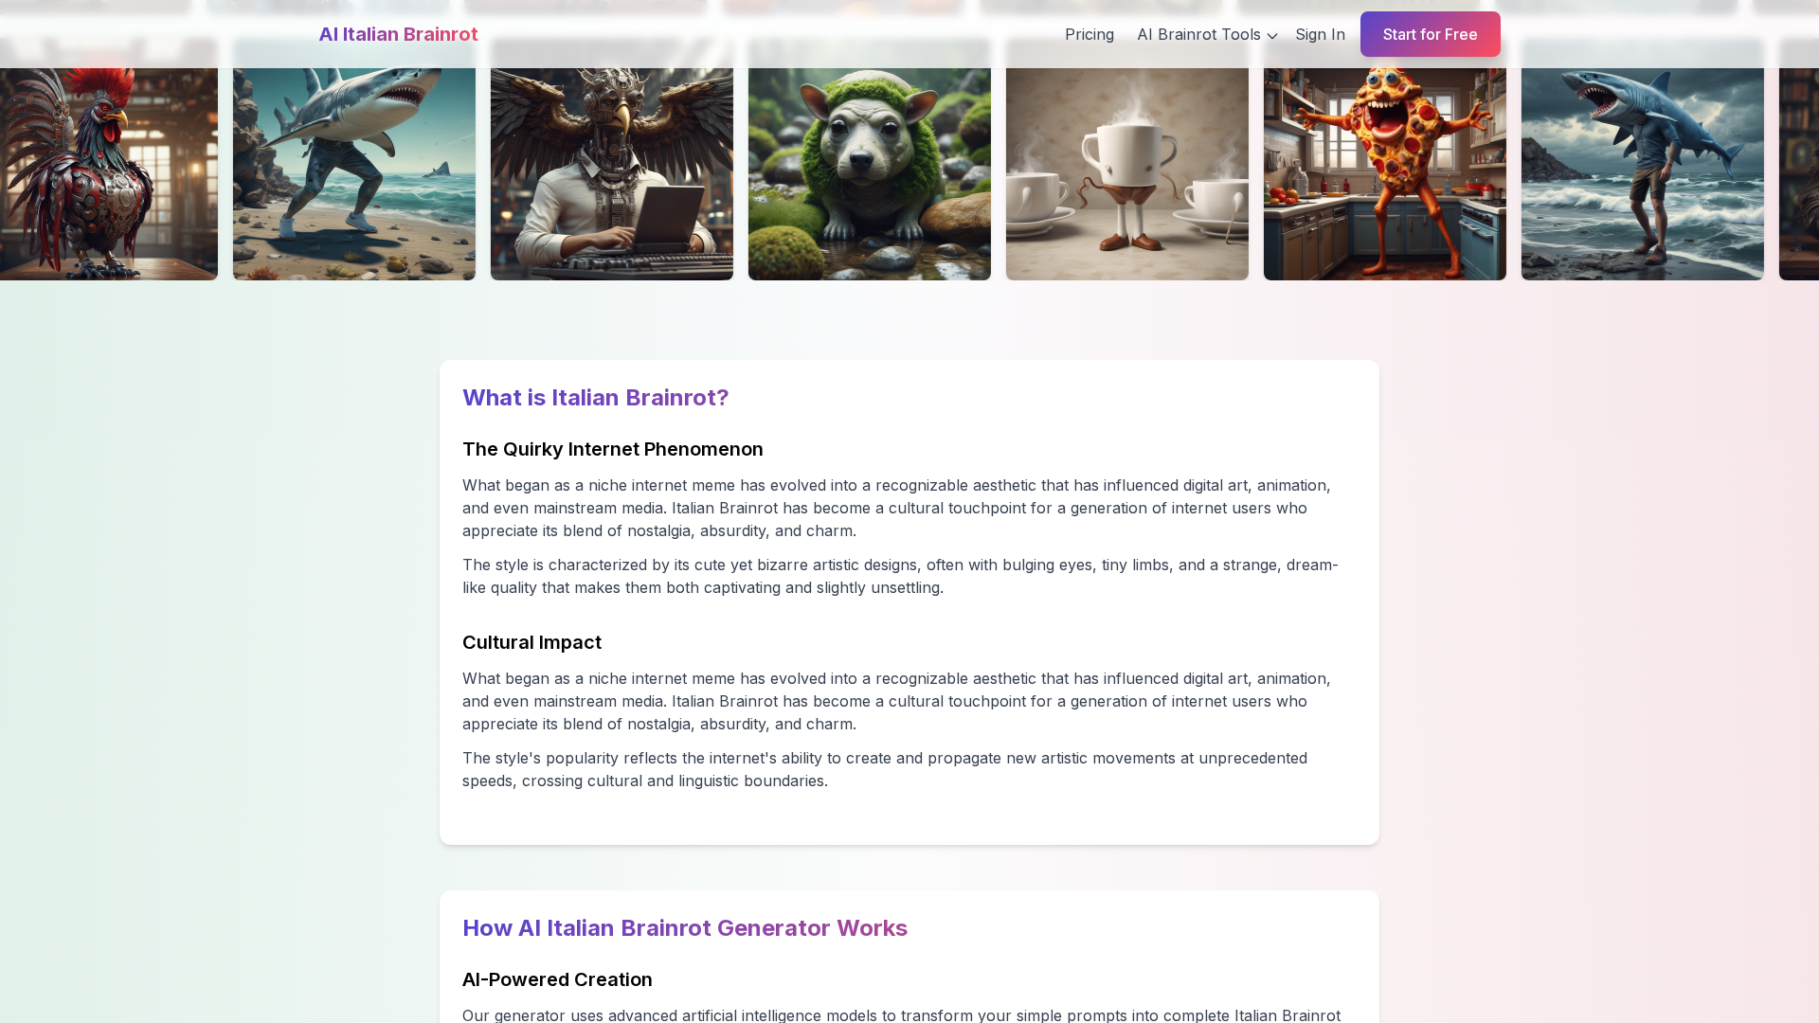
Task: Click the paragraph about bulging eyes, tiny limbs
Action: click(900, 576)
